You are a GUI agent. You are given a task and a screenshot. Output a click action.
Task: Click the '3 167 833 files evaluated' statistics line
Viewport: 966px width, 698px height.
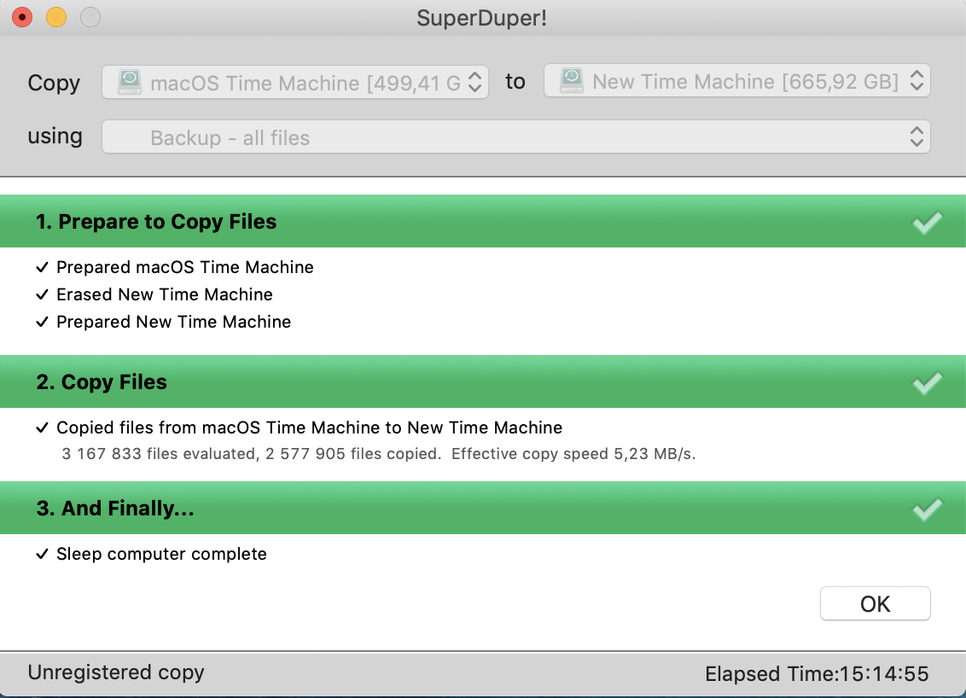coord(378,454)
